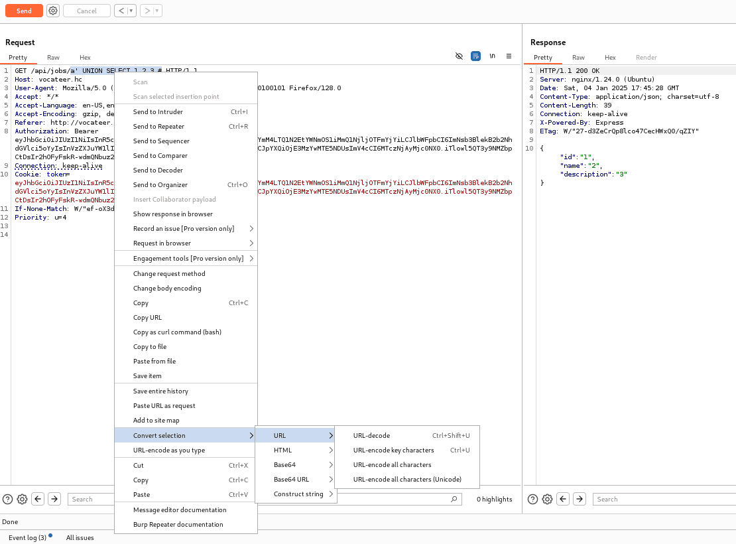Switch Request view to Hex tab
The width and height of the screenshot is (736, 544).
click(x=85, y=57)
